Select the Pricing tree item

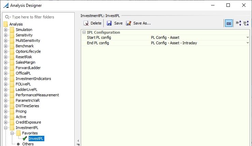point(21,112)
